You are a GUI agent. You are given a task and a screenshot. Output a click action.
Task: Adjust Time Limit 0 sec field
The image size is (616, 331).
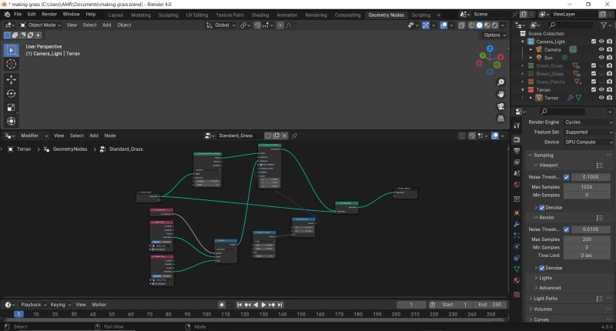tap(587, 256)
